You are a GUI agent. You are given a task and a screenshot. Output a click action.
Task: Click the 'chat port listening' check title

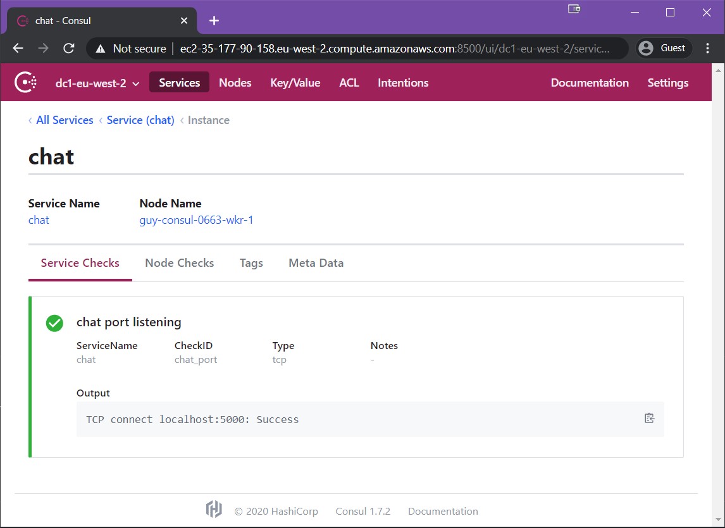click(x=128, y=322)
